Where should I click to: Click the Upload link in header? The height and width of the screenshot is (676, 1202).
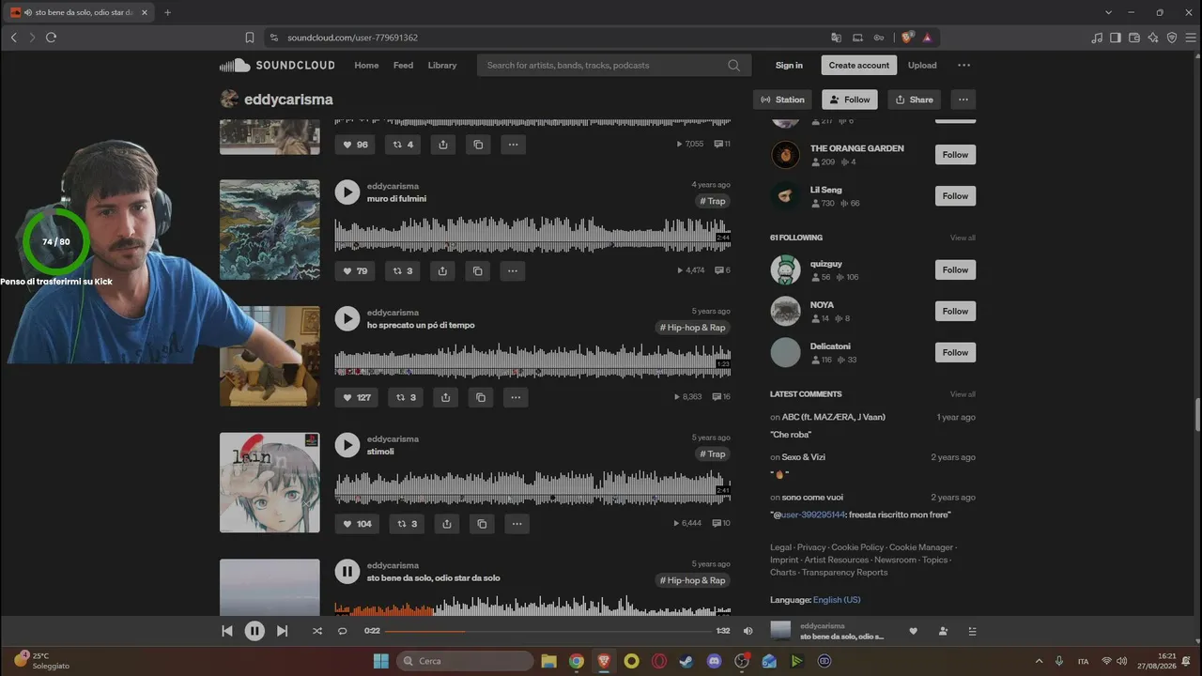[x=922, y=66]
